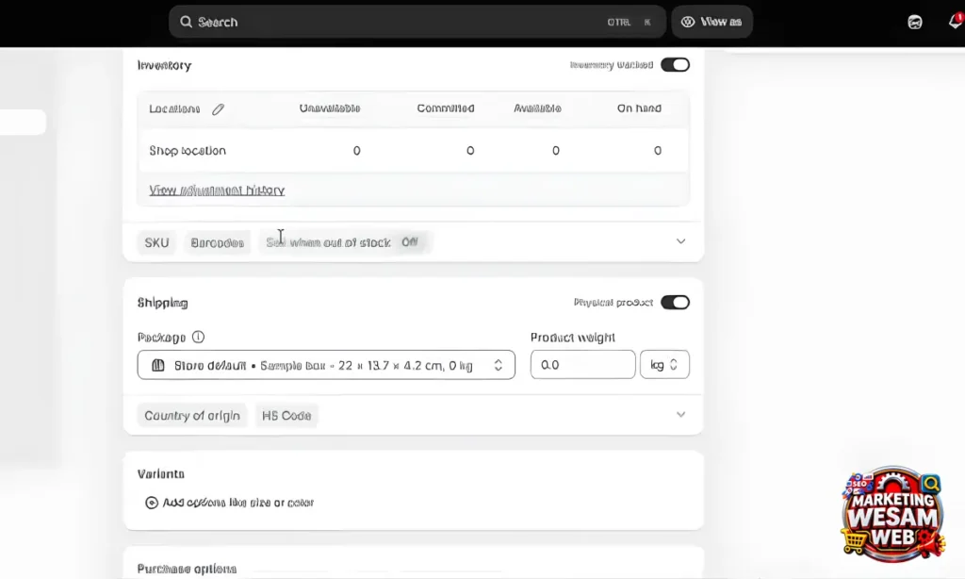Viewport: 965px width, 579px height.
Task: Click the Committed column header
Action: point(446,108)
